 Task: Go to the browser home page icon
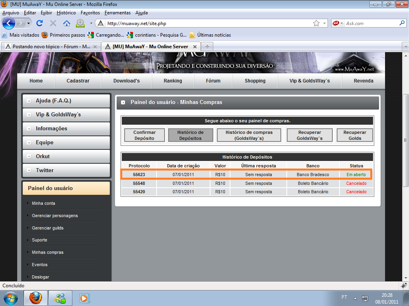point(66,23)
